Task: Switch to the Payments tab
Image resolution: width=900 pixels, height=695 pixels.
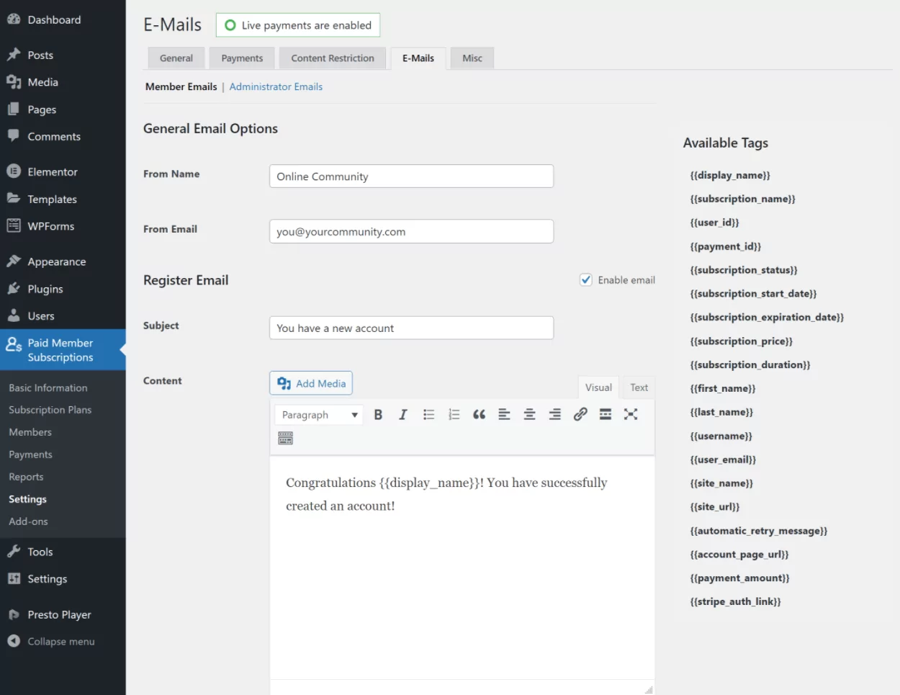Action: [242, 58]
